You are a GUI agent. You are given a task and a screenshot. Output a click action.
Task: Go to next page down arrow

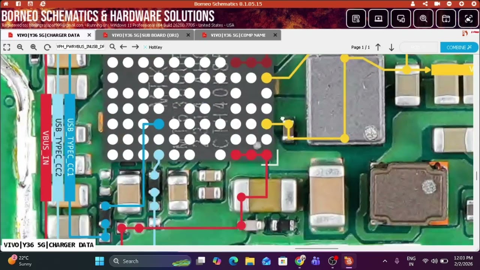click(x=391, y=47)
